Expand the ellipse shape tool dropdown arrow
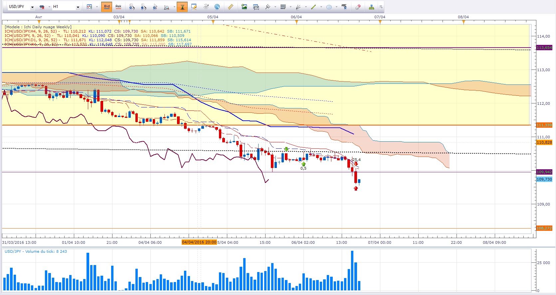 pos(336,7)
